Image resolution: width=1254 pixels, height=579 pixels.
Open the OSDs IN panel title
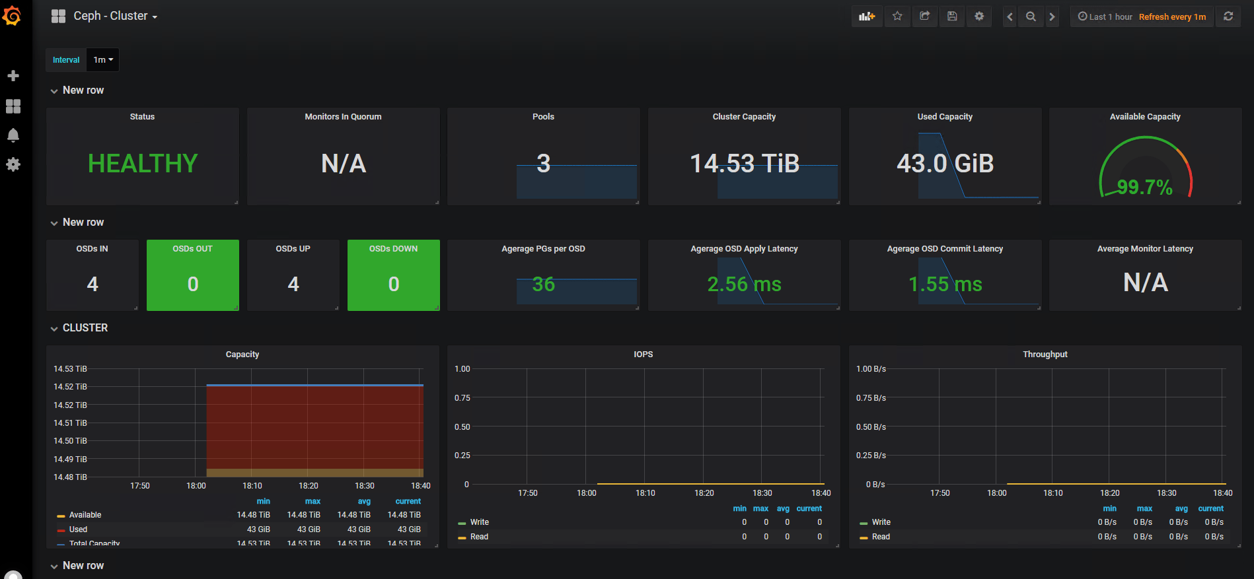pyautogui.click(x=92, y=249)
